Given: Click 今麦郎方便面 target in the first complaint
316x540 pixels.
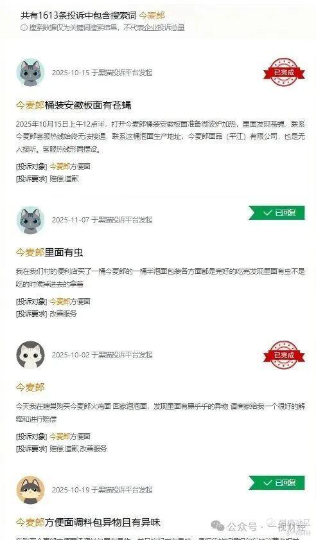Looking at the screenshot, I should coord(70,166).
